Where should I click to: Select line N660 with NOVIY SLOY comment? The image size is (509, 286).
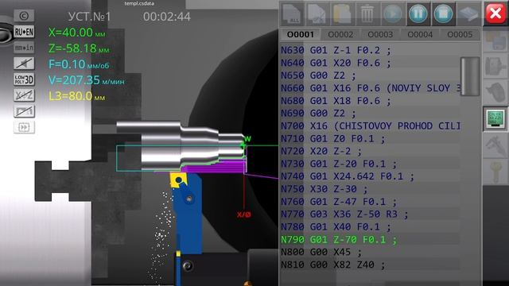[370, 88]
